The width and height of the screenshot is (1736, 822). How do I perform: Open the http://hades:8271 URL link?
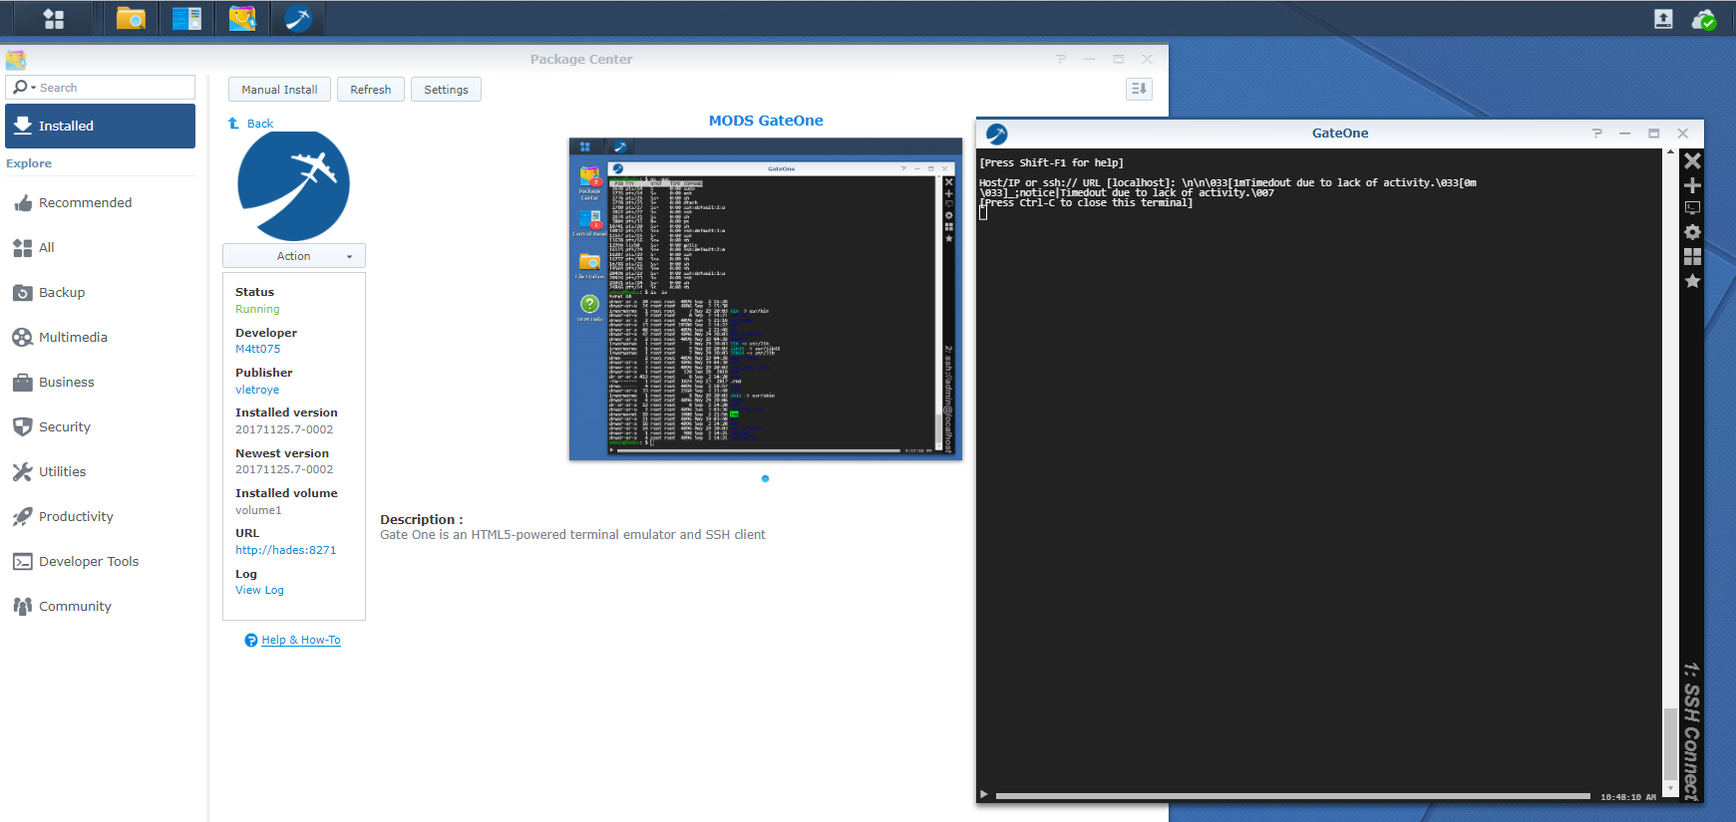pyautogui.click(x=285, y=550)
